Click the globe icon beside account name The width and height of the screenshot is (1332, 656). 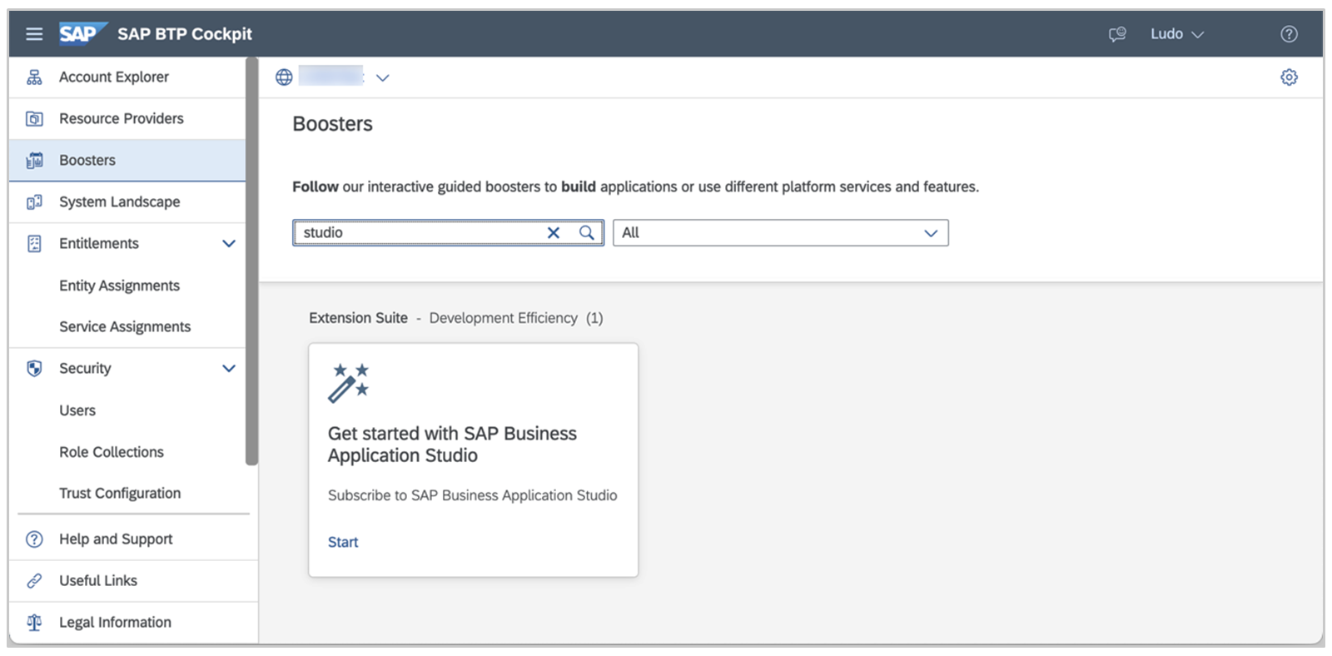tap(284, 77)
